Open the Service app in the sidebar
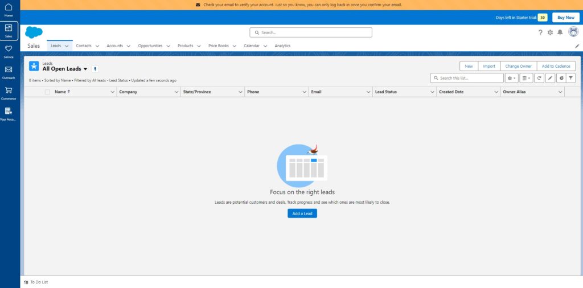Viewport: 583px width, 288px height. (x=9, y=52)
